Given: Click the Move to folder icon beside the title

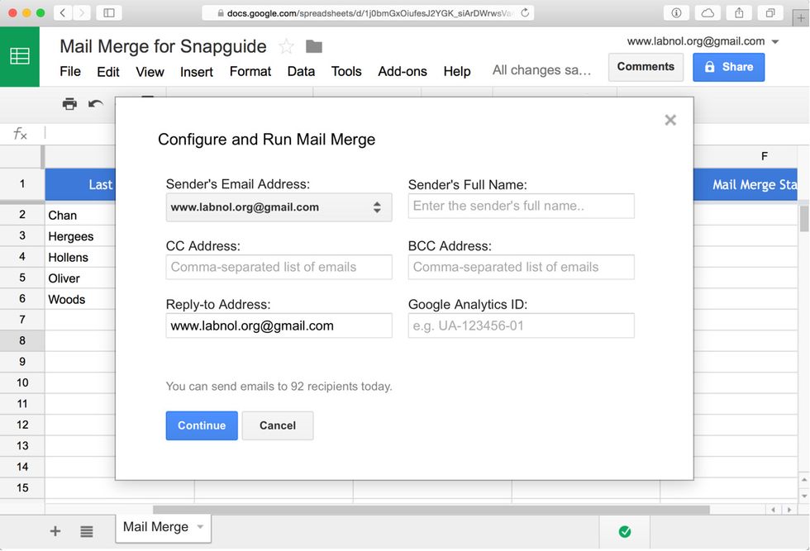Looking at the screenshot, I should (x=313, y=46).
